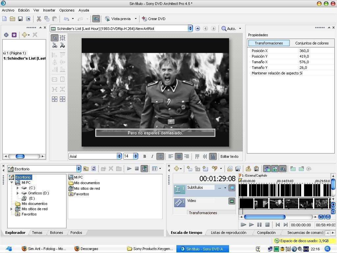
Task: Refresh the explorer folder view
Action: coord(93,169)
